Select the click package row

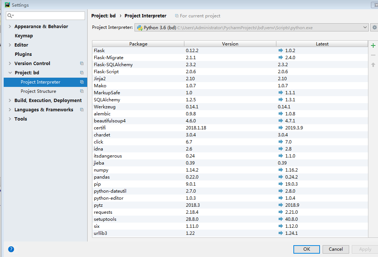pyautogui.click(x=230, y=142)
